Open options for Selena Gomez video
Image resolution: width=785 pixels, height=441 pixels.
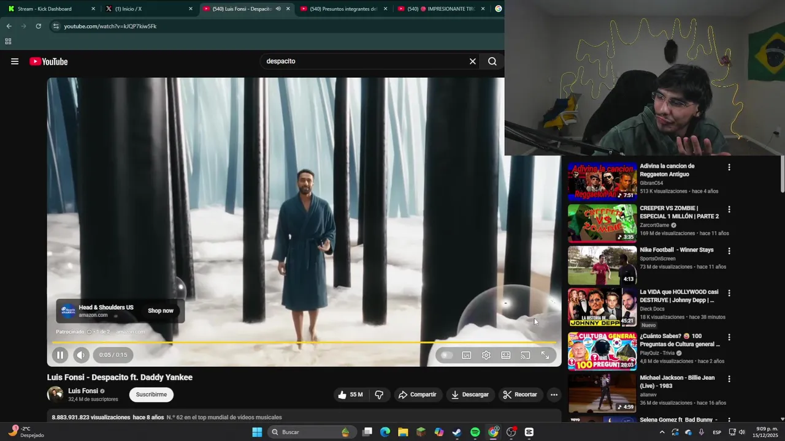(729, 421)
